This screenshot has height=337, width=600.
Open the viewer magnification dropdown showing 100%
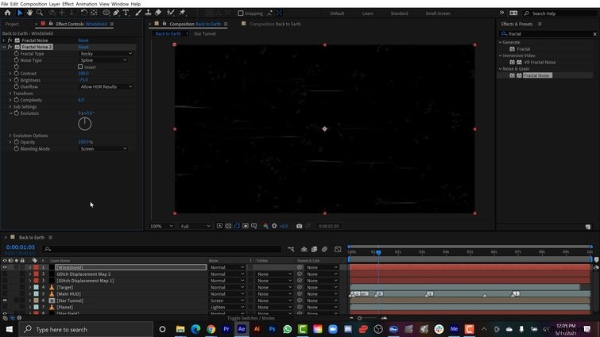coord(161,226)
